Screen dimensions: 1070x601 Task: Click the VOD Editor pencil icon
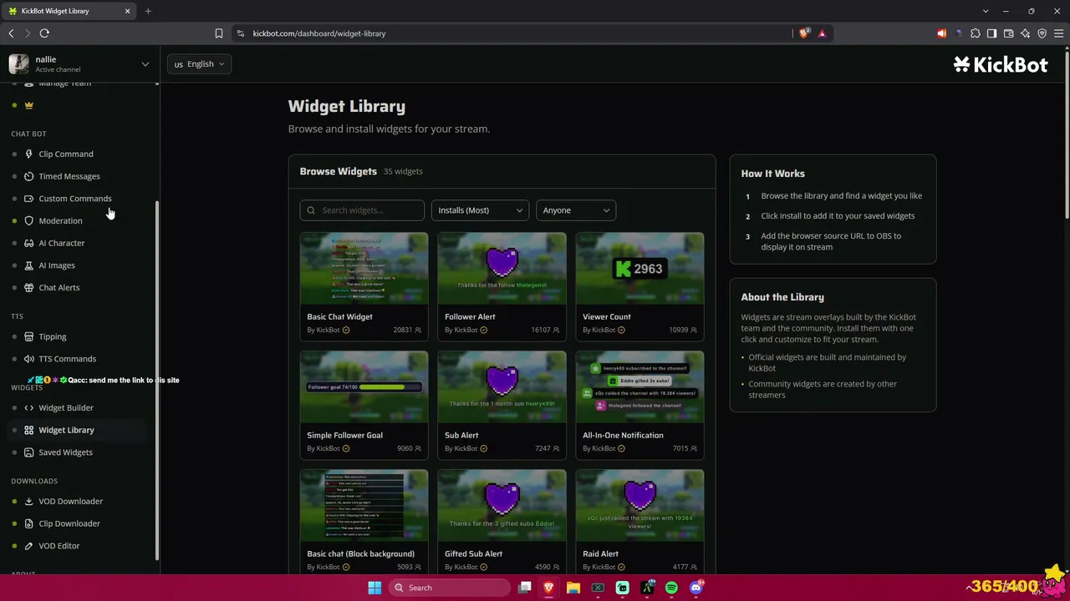pos(29,546)
